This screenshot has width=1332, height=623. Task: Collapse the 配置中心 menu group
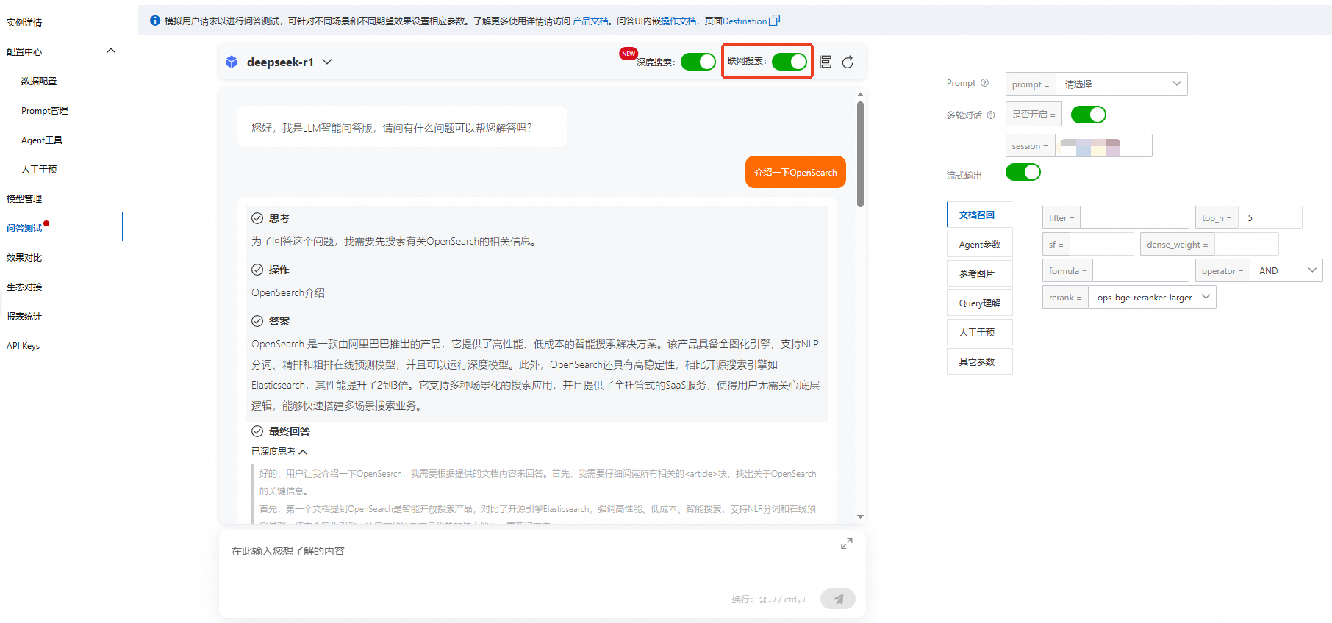[x=111, y=51]
